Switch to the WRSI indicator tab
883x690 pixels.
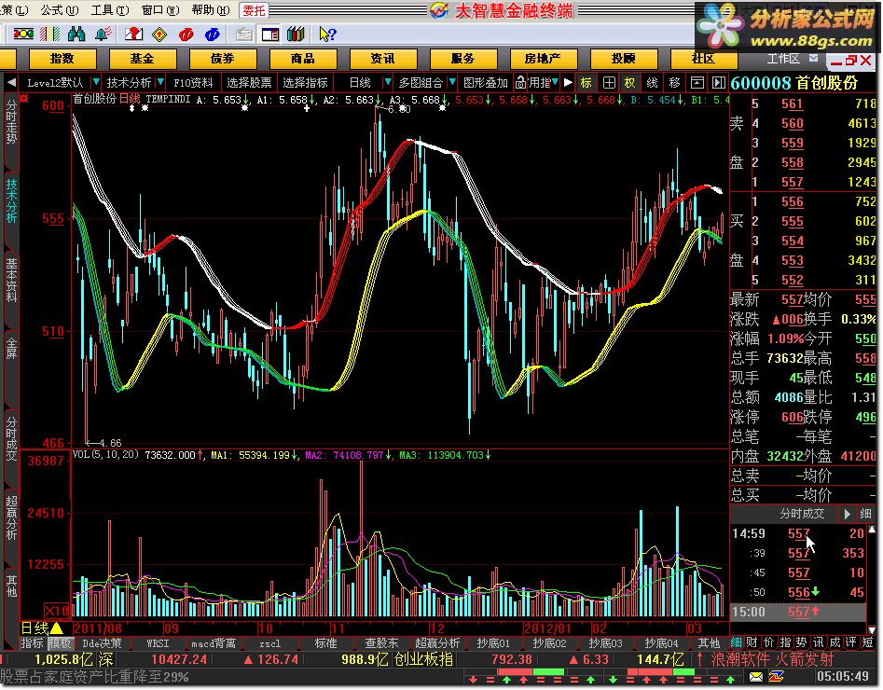pos(158,643)
